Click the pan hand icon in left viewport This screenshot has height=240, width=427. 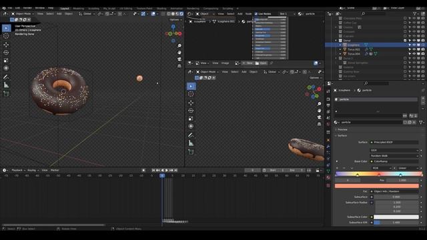[179, 52]
